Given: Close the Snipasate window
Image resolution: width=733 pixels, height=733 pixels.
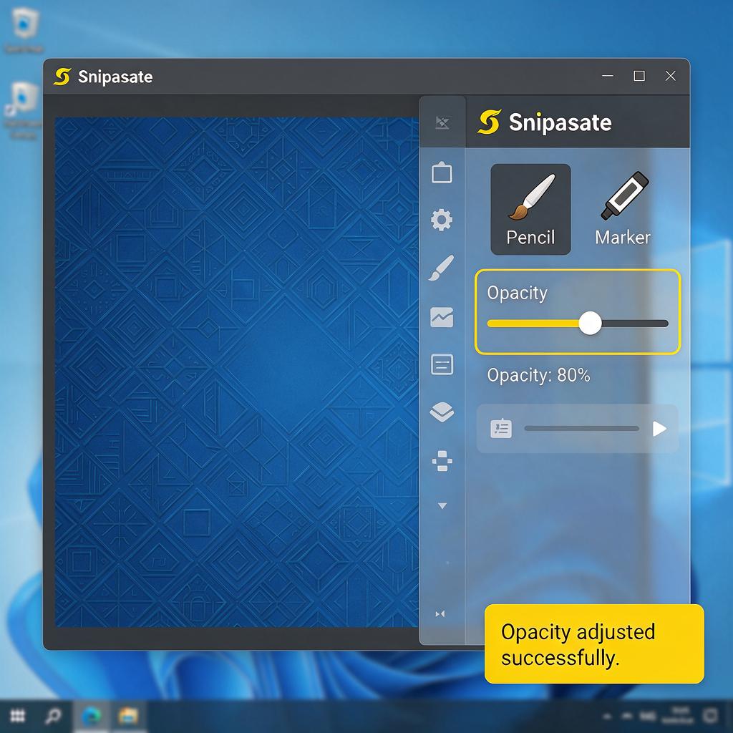Looking at the screenshot, I should tap(670, 76).
